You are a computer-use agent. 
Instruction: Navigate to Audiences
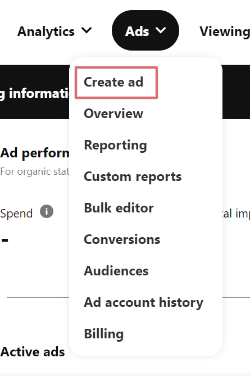tap(116, 271)
